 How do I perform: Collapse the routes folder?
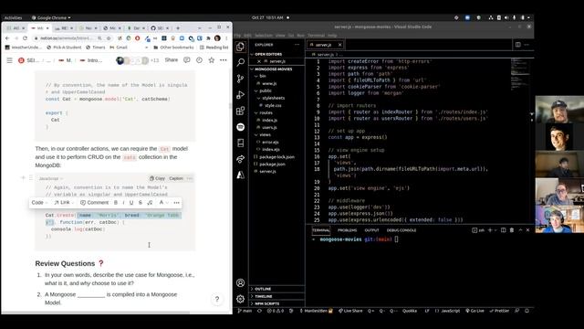click(x=266, y=112)
